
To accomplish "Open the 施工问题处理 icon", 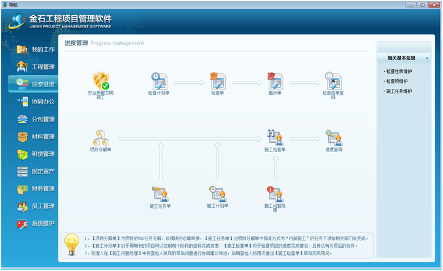I will click(x=275, y=194).
